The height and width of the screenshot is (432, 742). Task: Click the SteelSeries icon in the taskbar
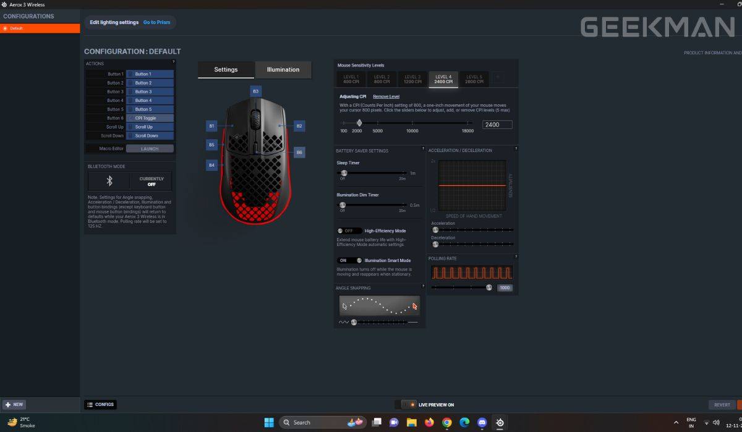click(500, 423)
